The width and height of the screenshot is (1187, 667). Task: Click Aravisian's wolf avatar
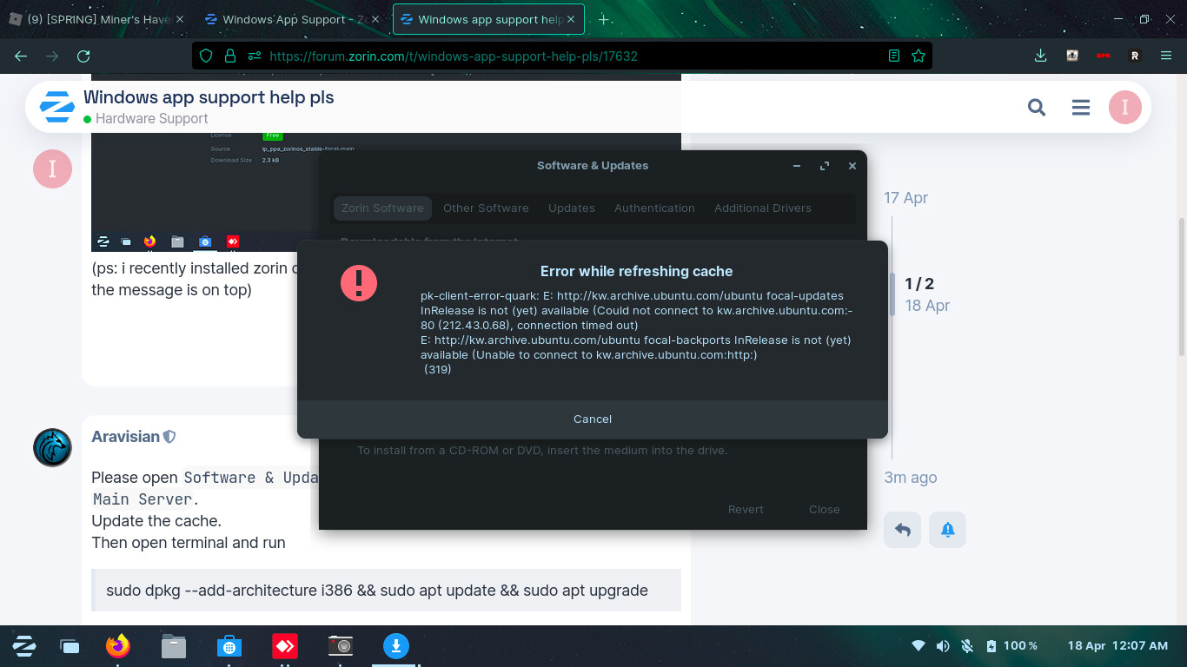(x=52, y=447)
